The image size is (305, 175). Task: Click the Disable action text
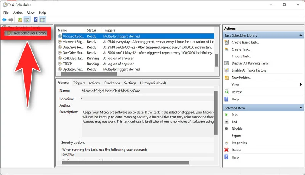[x=237, y=129]
